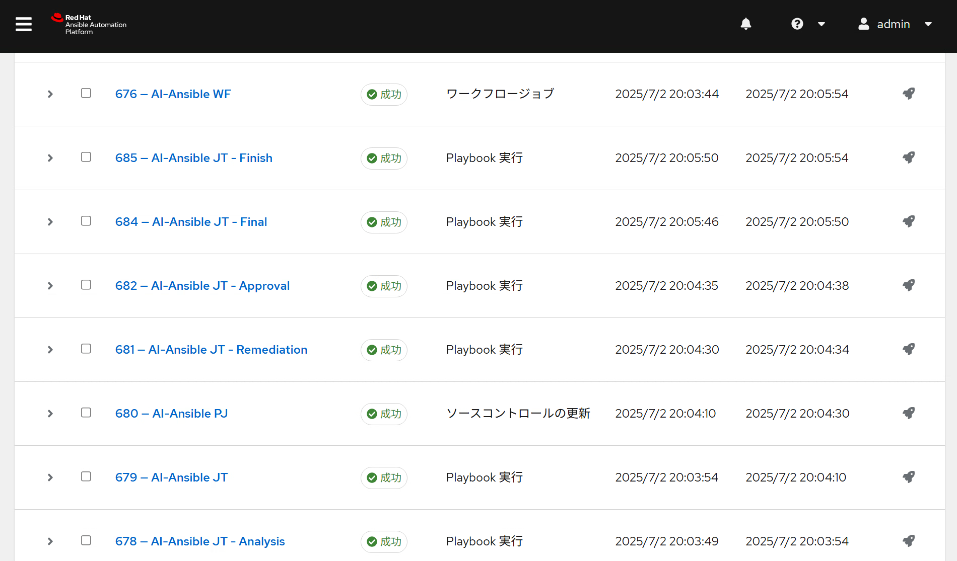Expand row details for job 681
Image resolution: width=957 pixels, height=561 pixels.
(50, 350)
